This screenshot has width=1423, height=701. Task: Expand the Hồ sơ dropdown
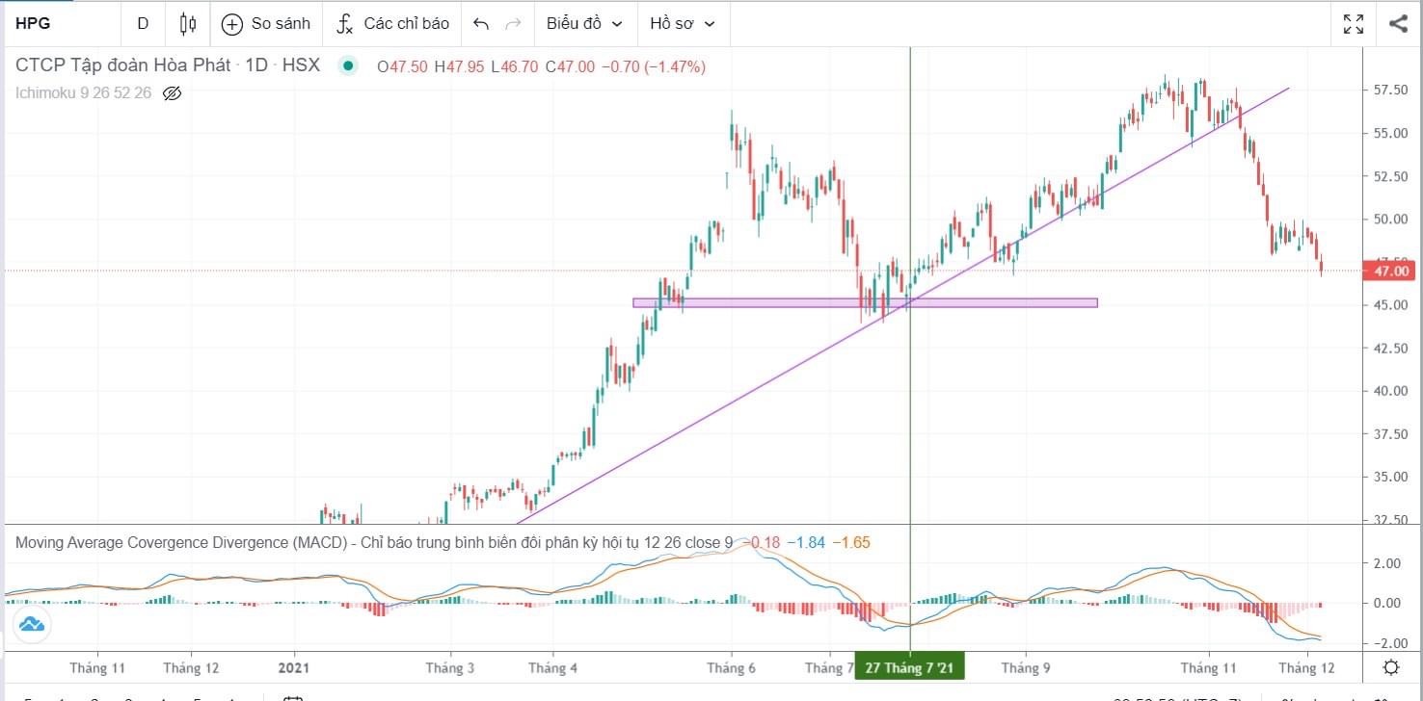coord(683,24)
